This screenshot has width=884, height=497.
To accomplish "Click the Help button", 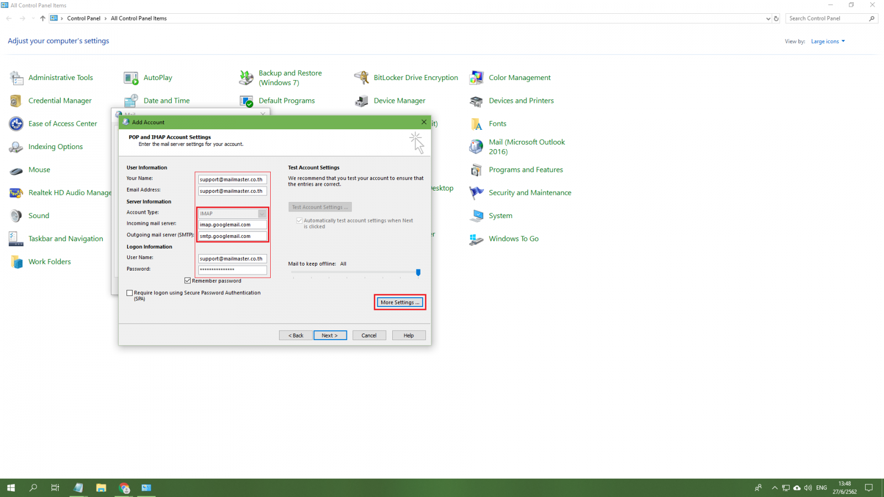I will pos(409,335).
